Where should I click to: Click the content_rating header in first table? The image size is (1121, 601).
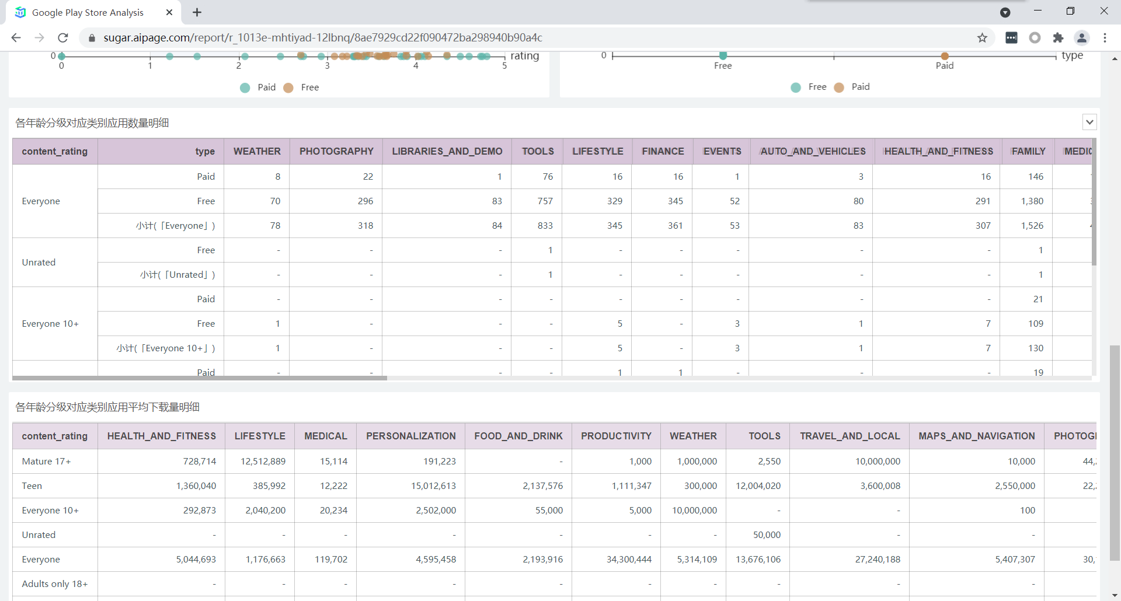55,151
